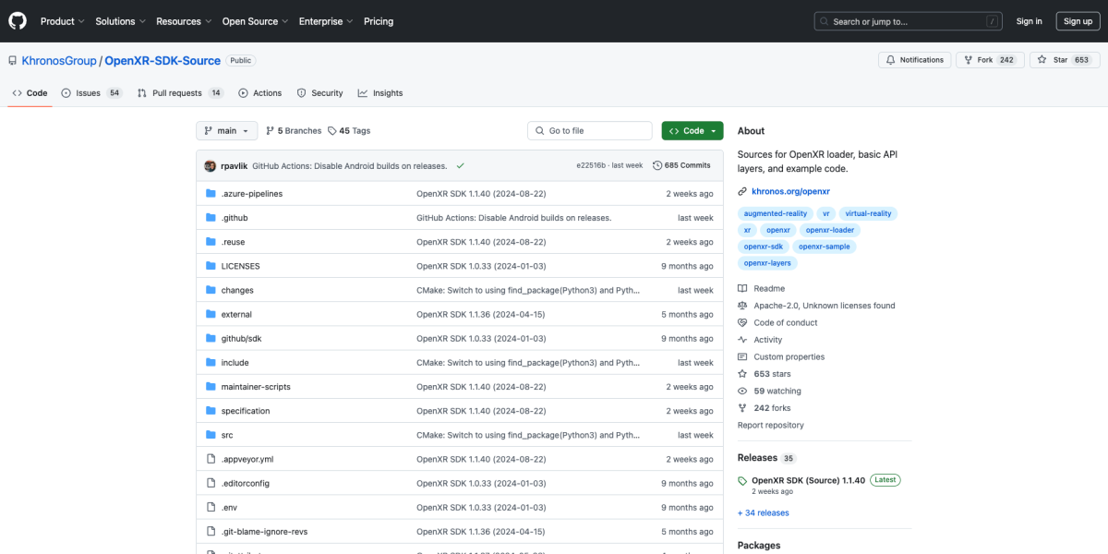
Task: Click the Readme book icon
Action: point(741,287)
